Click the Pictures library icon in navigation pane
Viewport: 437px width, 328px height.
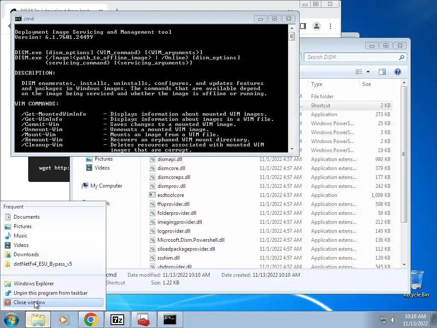click(89, 159)
